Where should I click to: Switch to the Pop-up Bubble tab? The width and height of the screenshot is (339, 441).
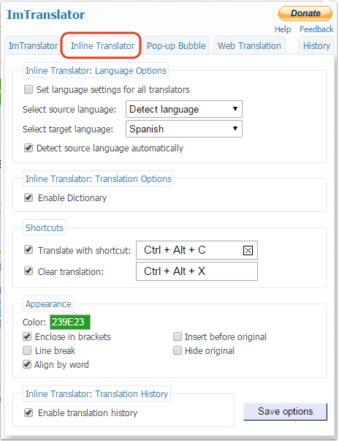coord(176,46)
